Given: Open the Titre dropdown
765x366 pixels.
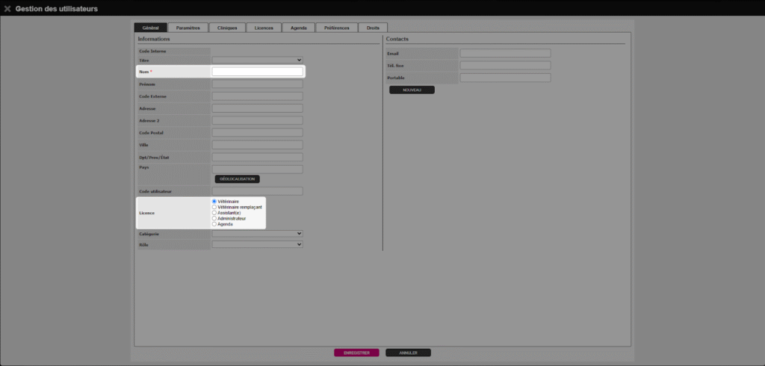Looking at the screenshot, I should pyautogui.click(x=257, y=60).
